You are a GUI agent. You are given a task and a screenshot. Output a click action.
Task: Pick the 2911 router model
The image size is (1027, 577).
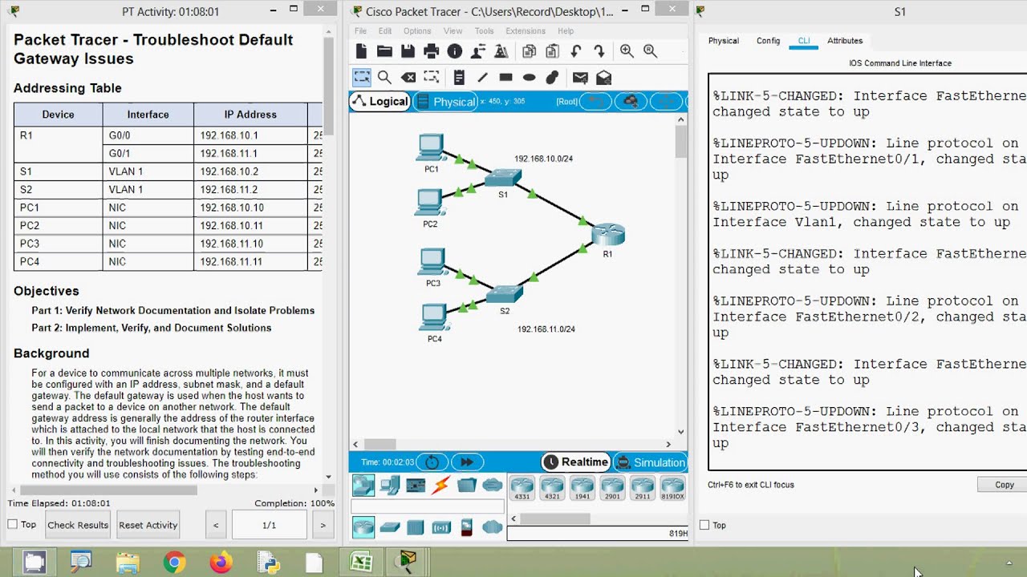642,488
